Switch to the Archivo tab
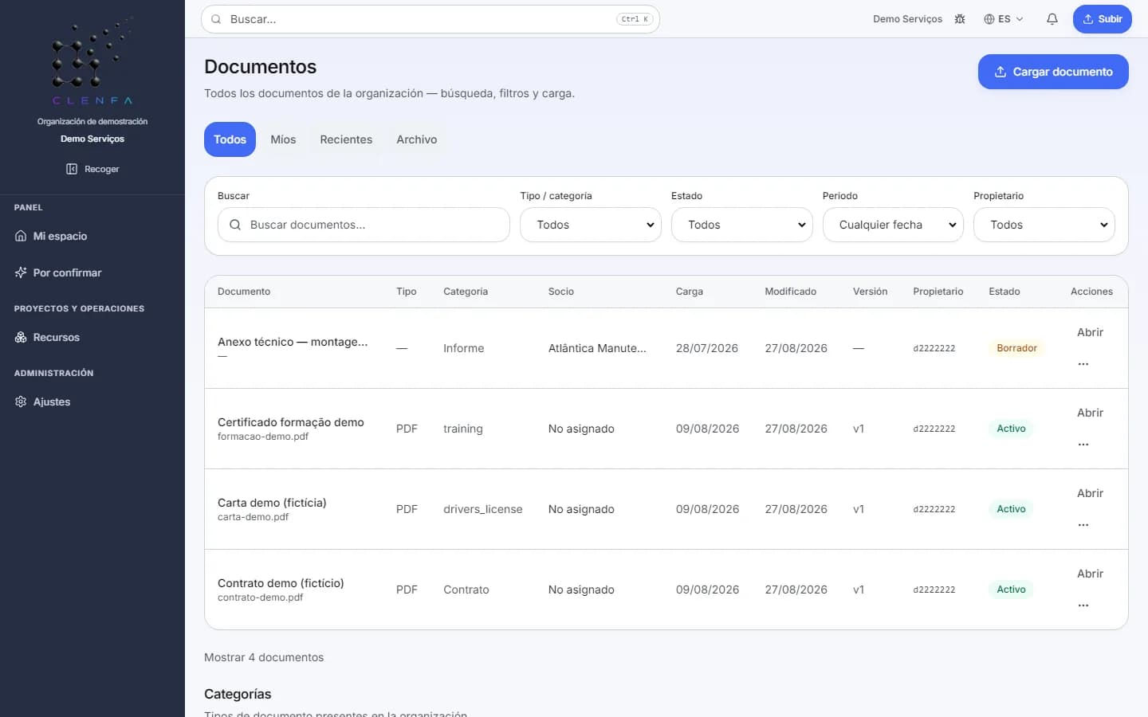1148x717 pixels. [x=417, y=139]
